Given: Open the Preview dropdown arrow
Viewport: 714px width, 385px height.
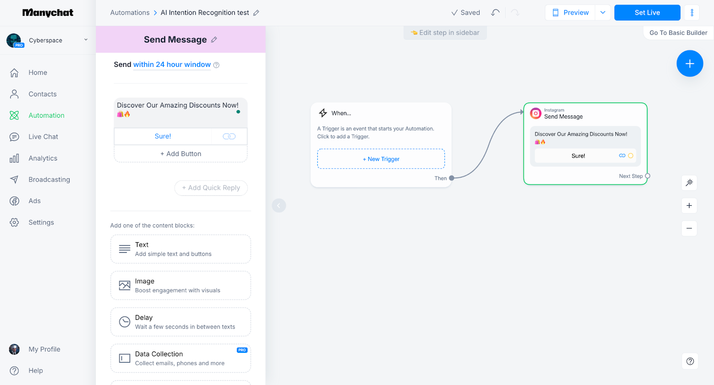Looking at the screenshot, I should coord(603,12).
